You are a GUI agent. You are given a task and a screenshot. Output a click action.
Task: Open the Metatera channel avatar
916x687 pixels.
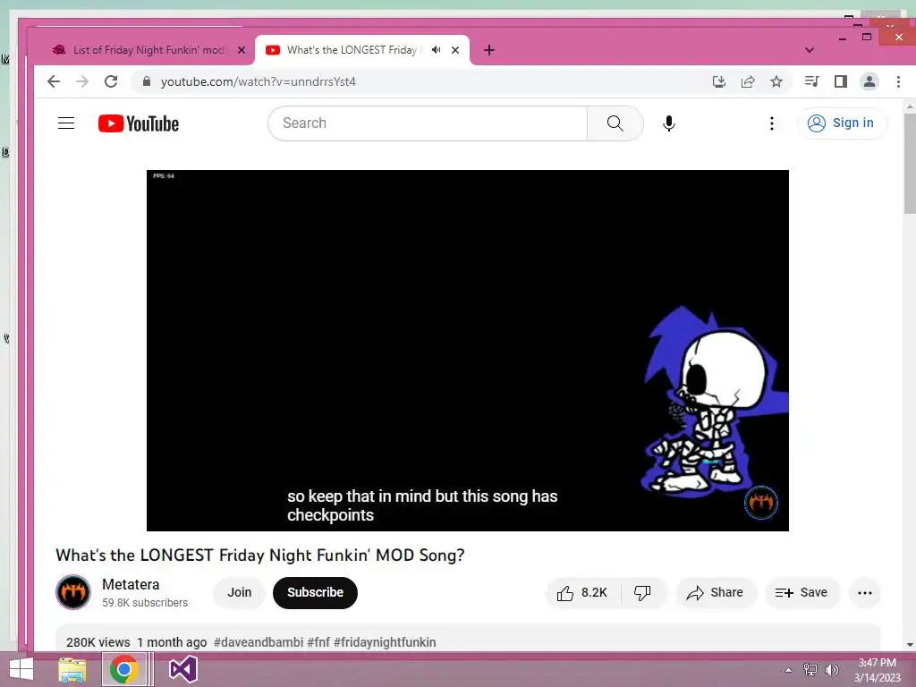73,592
